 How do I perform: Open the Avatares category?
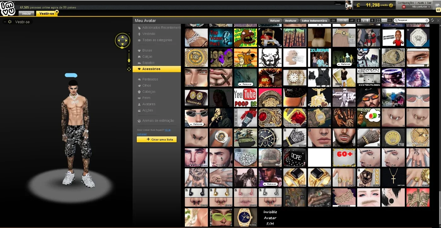[x=149, y=104]
